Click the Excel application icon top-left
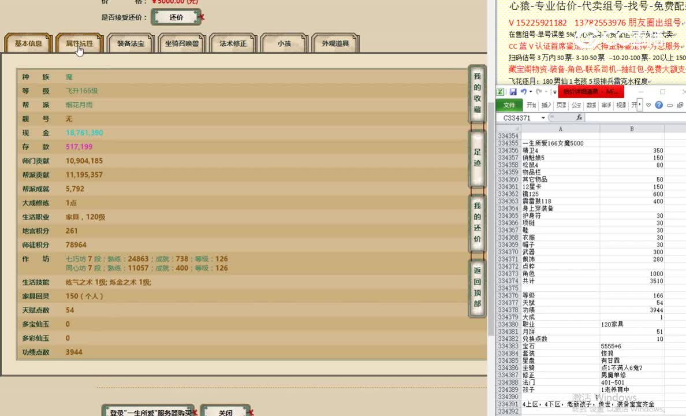This screenshot has width=686, height=416. coord(500,91)
